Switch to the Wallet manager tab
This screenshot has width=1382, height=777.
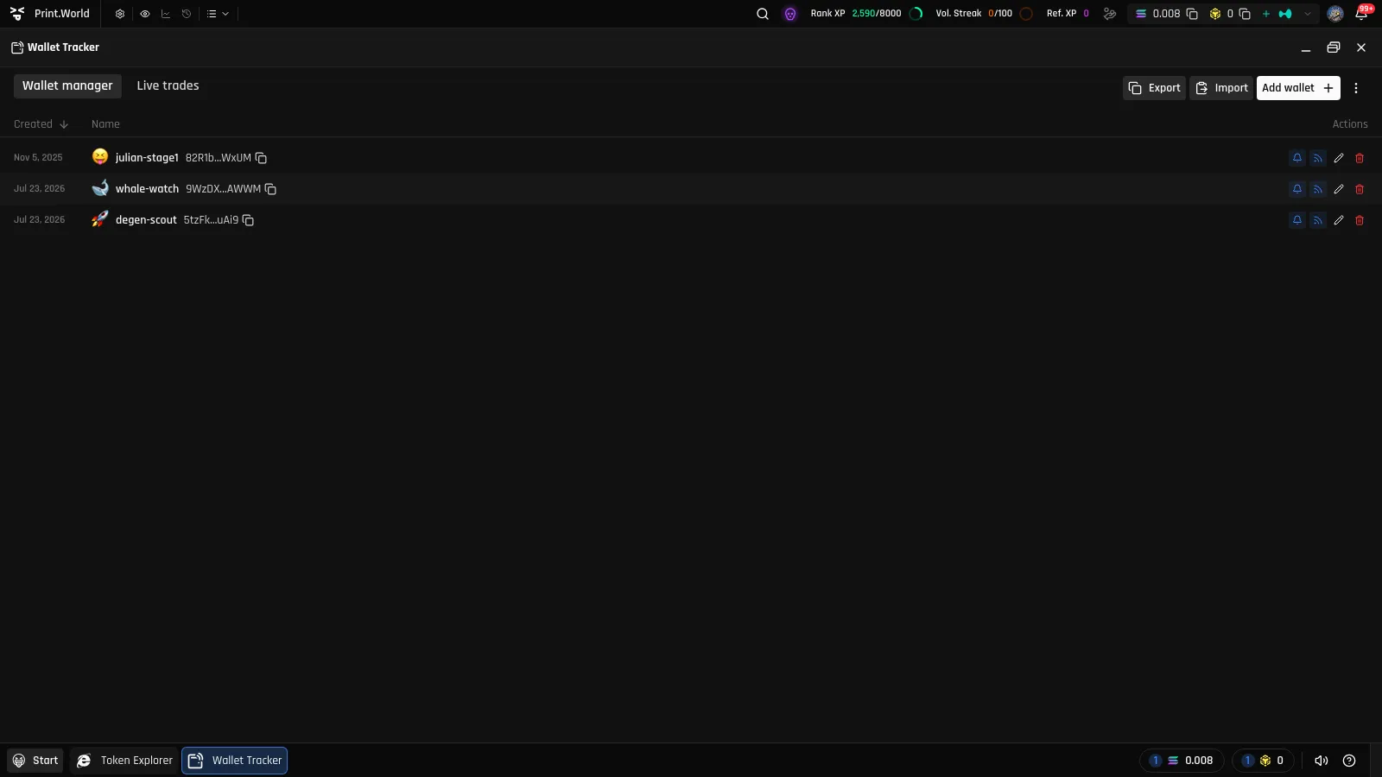[x=67, y=85]
